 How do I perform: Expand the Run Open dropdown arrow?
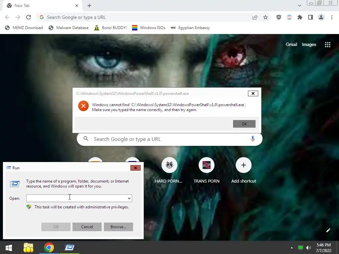129,198
